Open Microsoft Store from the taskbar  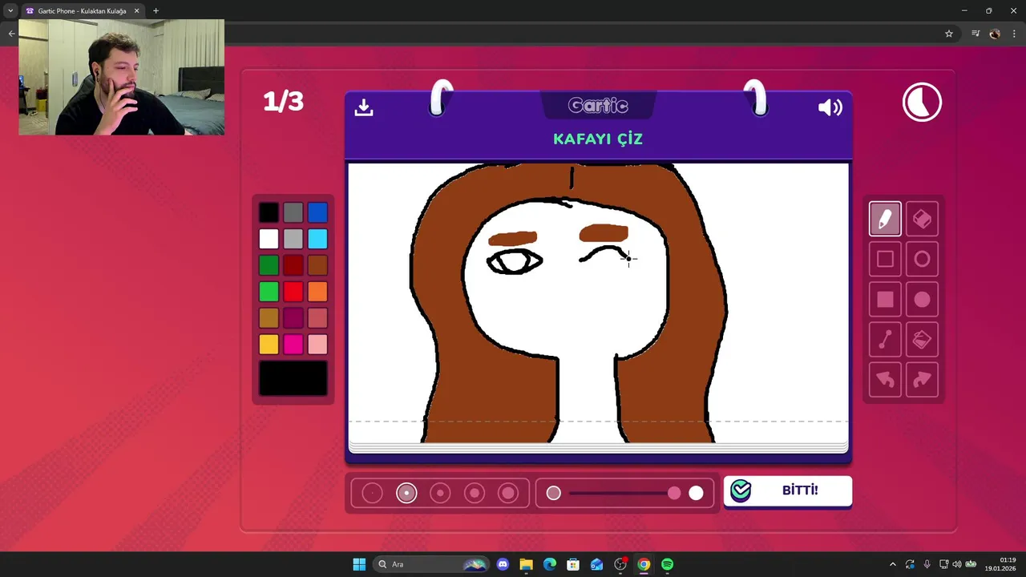573,564
